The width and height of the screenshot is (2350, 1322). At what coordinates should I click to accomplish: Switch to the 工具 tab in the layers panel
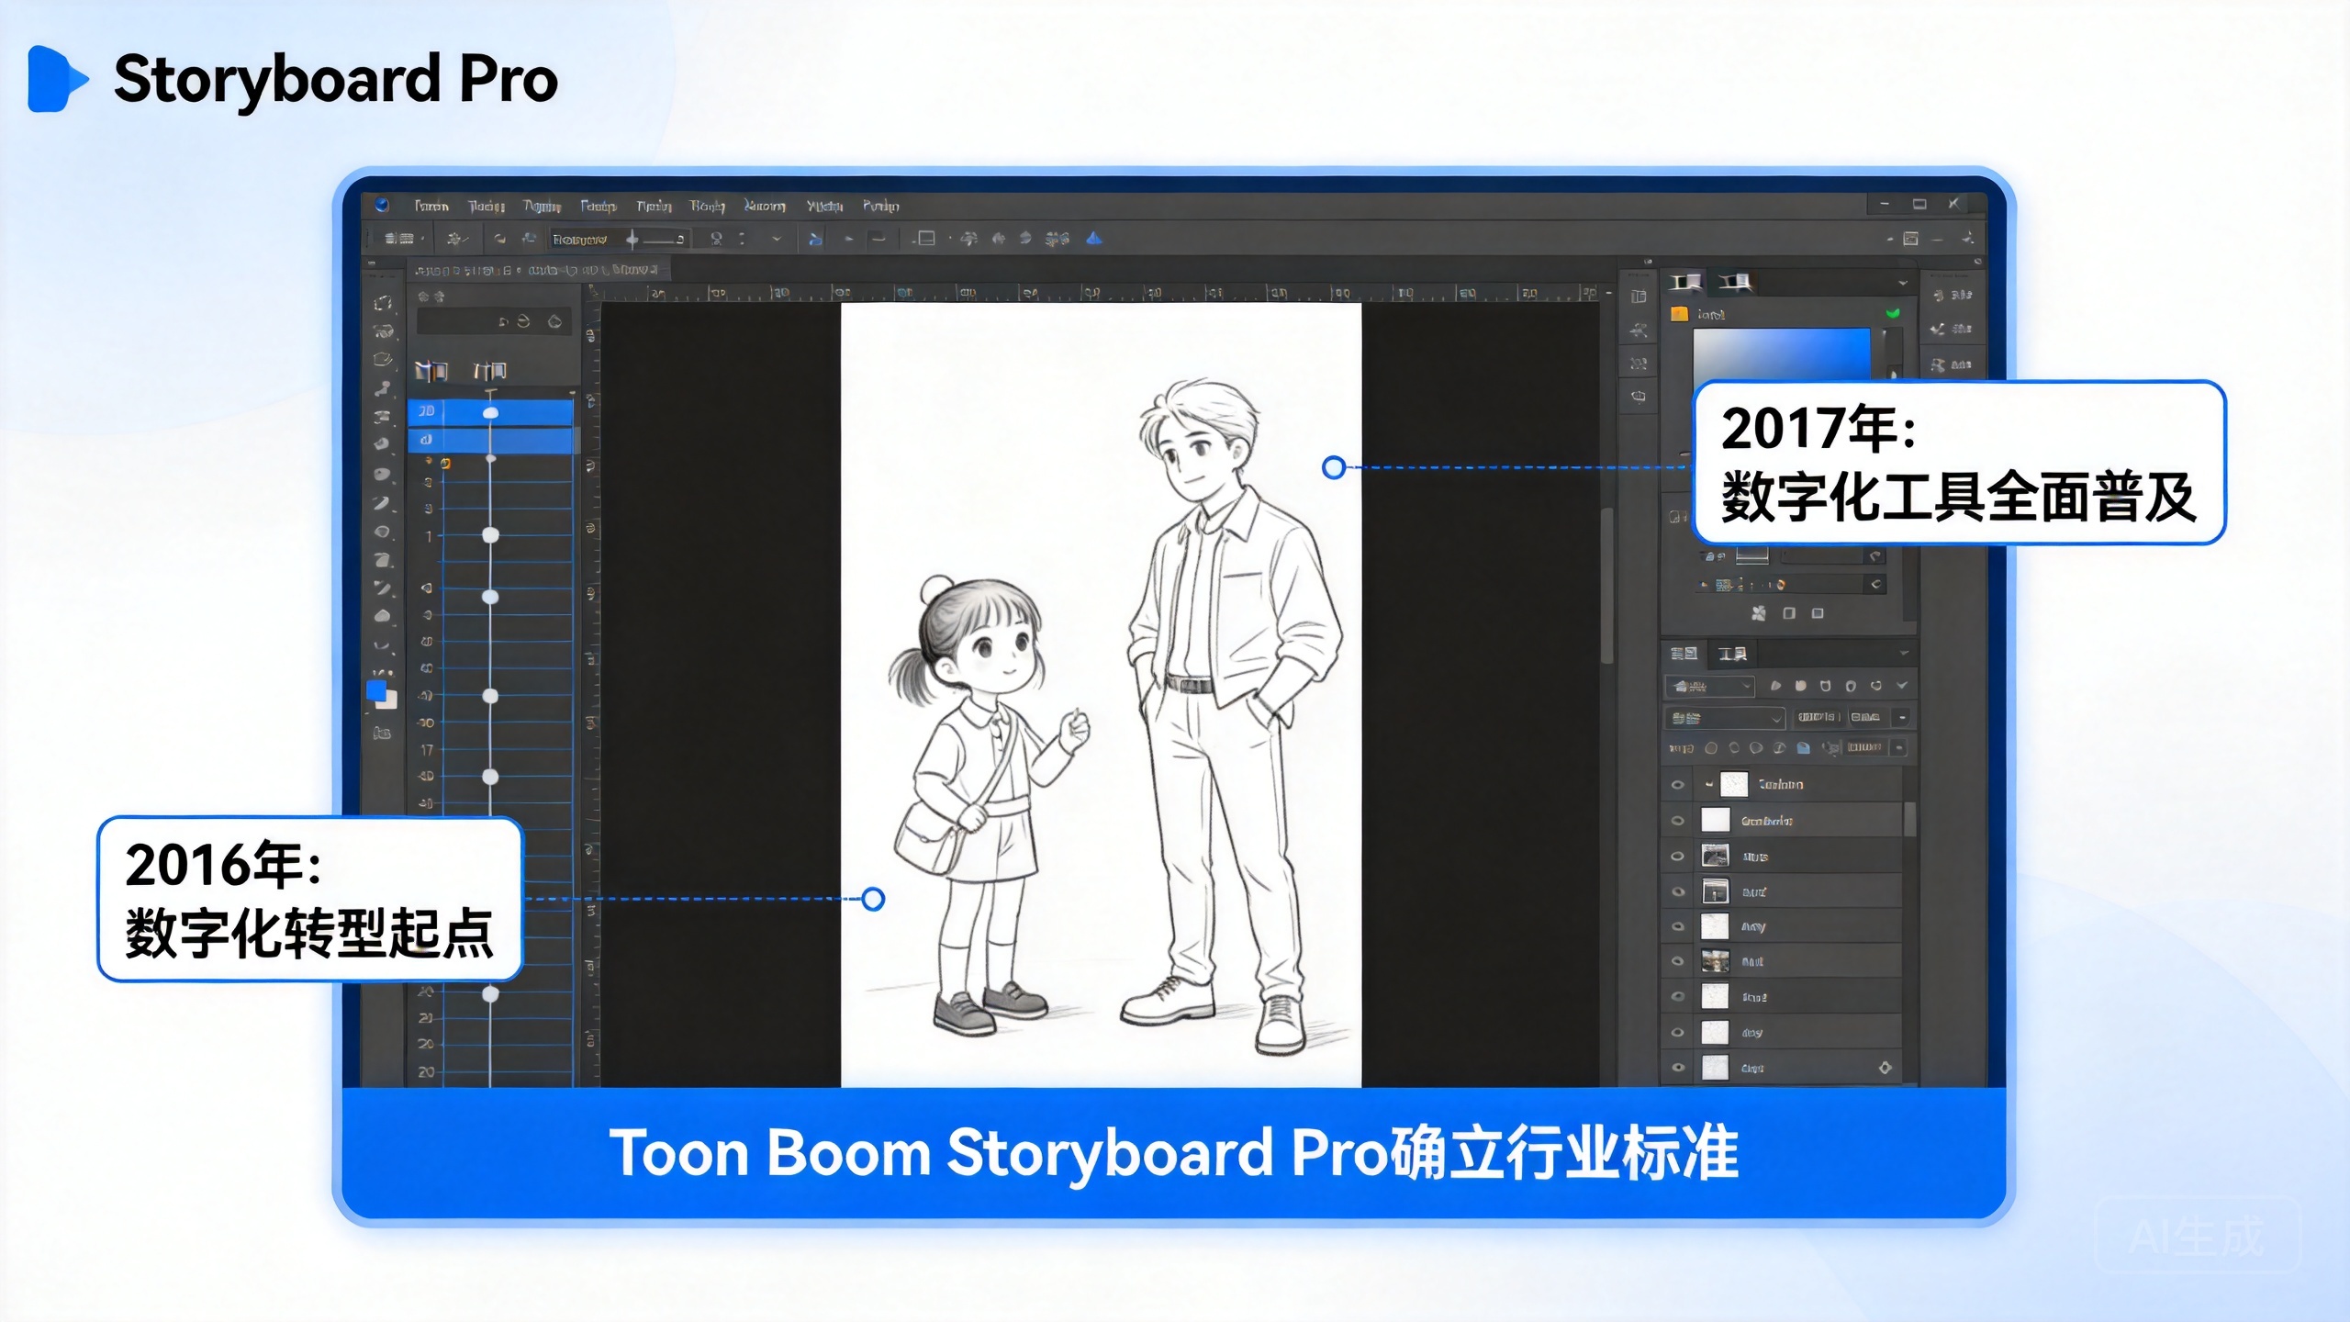pyautogui.click(x=1733, y=654)
